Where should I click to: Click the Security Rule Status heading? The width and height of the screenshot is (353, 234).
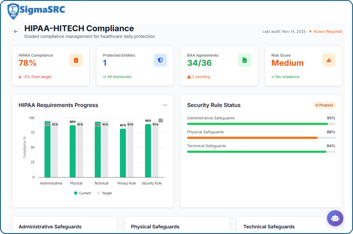214,105
